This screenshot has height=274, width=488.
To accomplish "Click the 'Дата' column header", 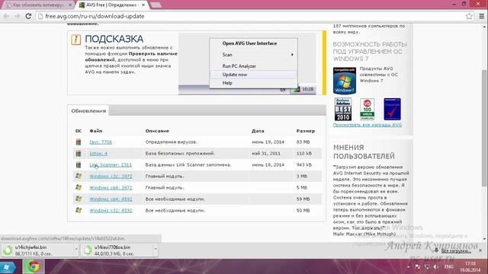I will tap(258, 131).
